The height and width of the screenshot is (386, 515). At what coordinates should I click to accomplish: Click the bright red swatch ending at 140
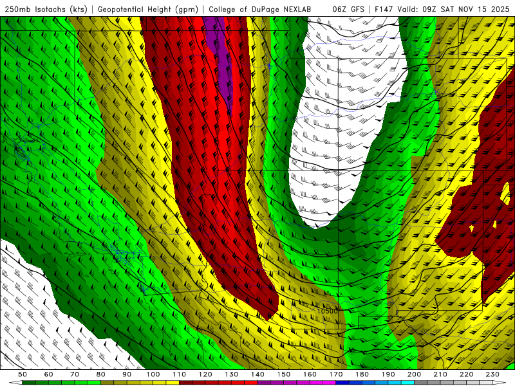[x=251, y=383]
